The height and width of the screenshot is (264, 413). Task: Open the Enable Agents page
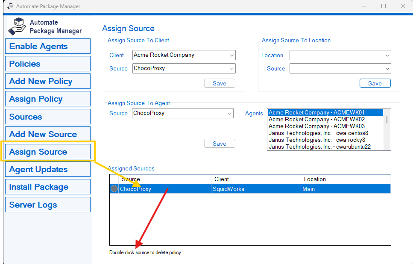point(47,46)
